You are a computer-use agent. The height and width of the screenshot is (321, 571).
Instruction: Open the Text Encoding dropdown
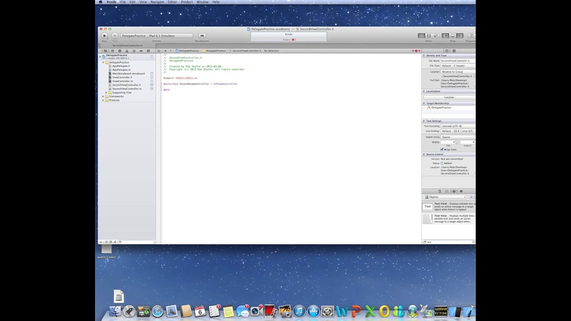pyautogui.click(x=458, y=126)
